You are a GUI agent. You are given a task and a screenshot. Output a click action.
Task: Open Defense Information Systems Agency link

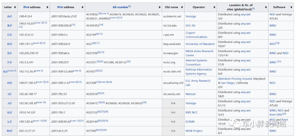199,72
